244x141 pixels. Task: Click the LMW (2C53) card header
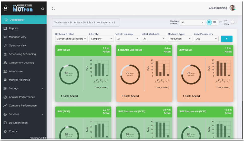pyautogui.click(x=83, y=50)
